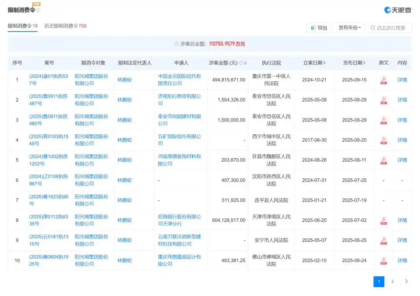Open 详情 for row 10
Viewport: 420px width, 296px height.
[402, 261]
